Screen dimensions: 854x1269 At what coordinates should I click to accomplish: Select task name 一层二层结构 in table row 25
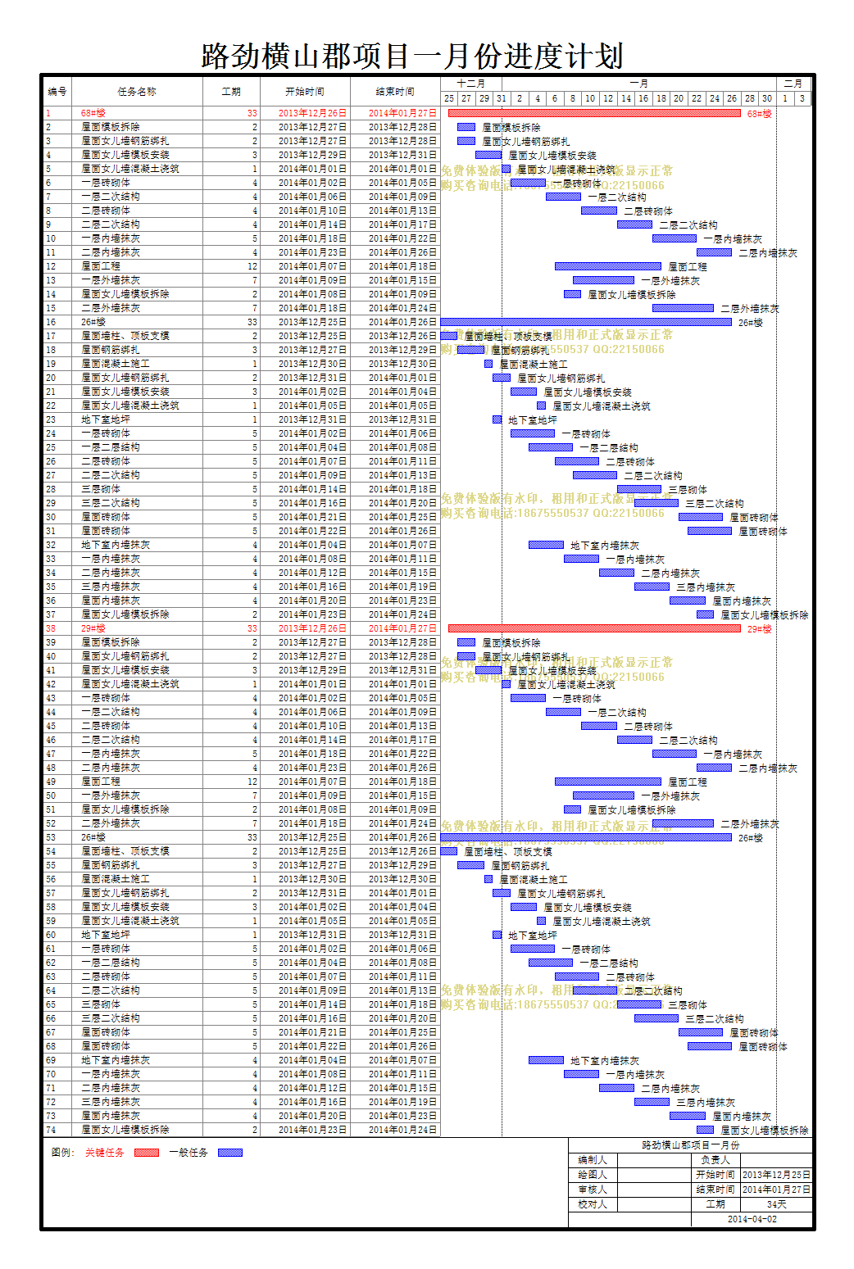pos(111,447)
